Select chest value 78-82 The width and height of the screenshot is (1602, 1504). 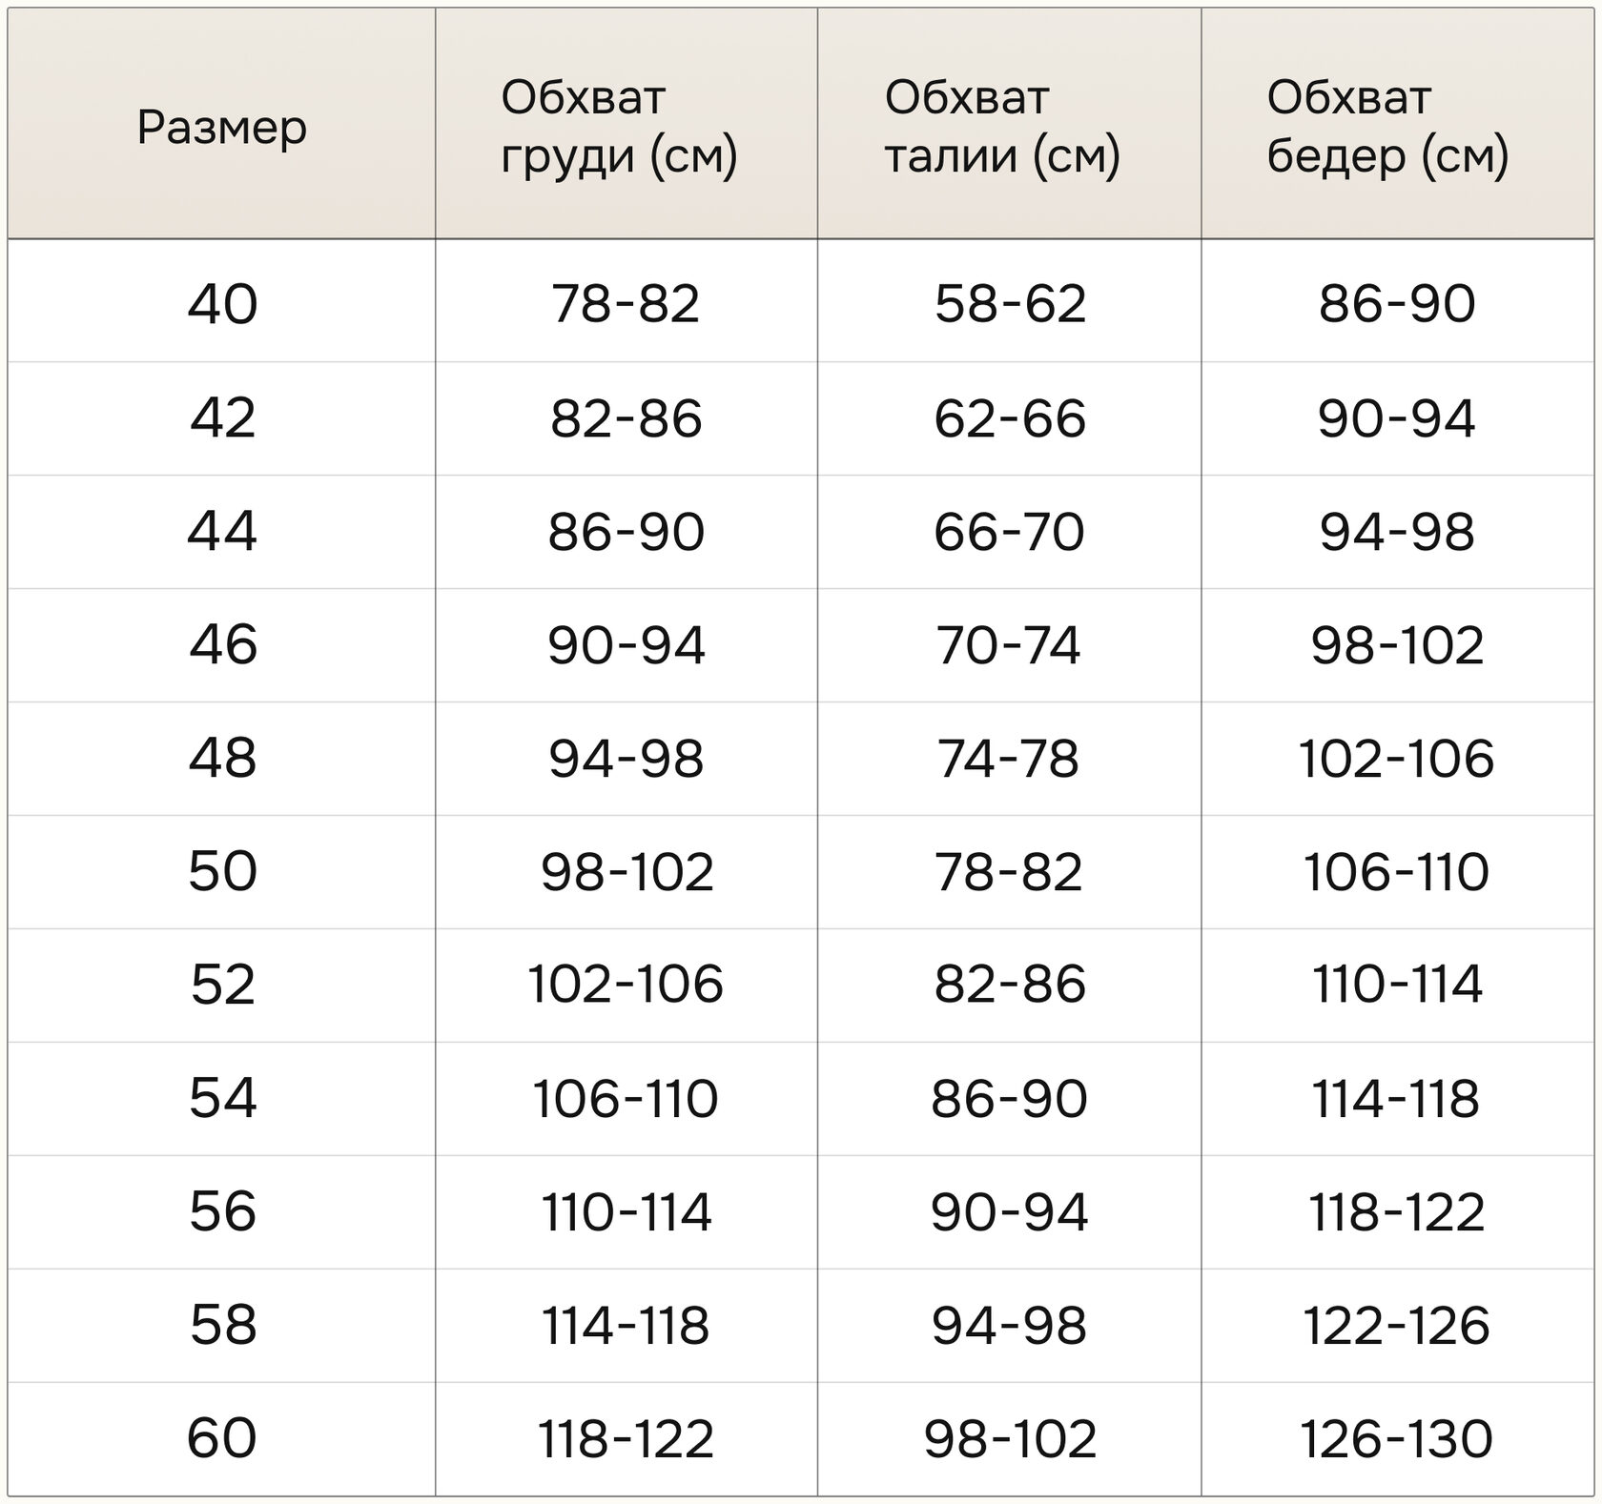(626, 305)
